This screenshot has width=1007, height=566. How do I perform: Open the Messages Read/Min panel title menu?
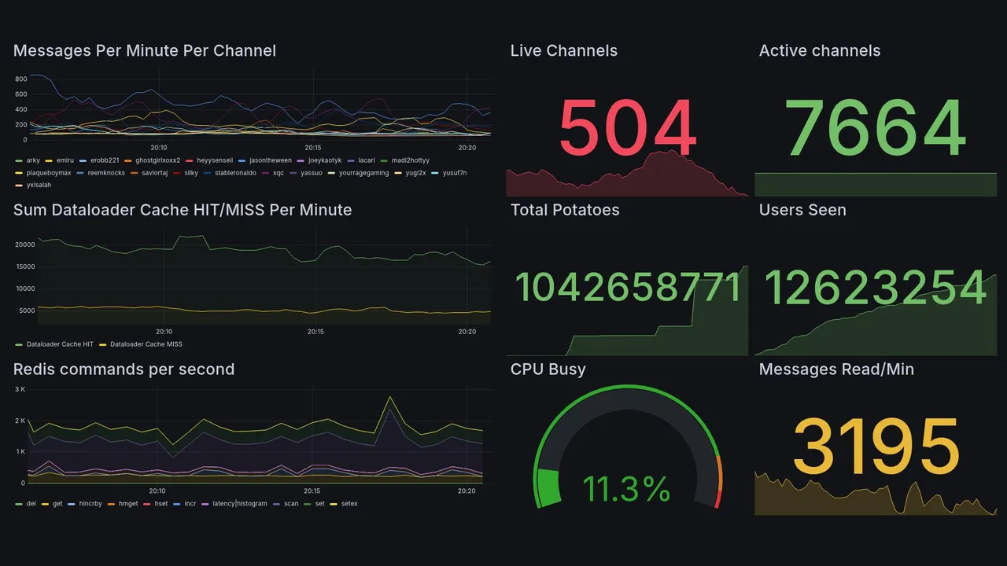coord(836,369)
